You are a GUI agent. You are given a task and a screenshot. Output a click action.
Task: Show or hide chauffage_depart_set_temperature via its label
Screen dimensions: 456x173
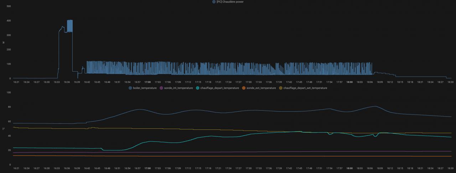tap(305, 88)
